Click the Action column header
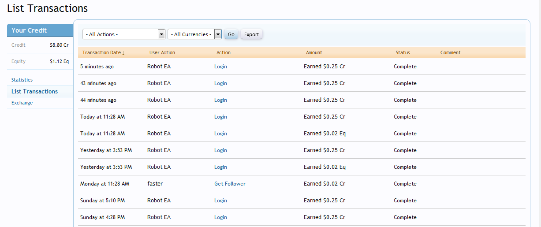Viewport: 541px width, 227px height. coord(223,52)
